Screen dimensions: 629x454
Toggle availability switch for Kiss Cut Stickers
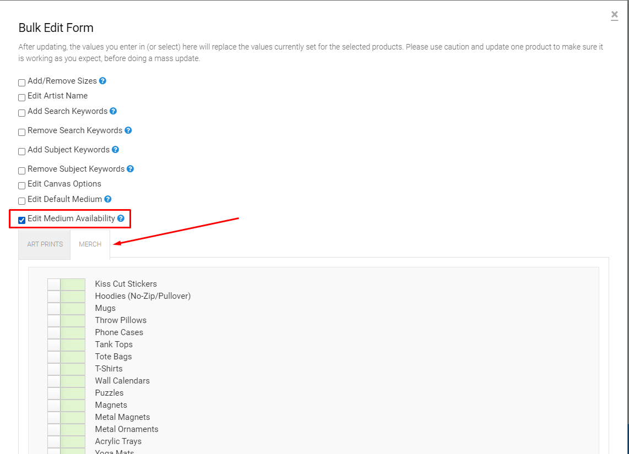66,284
